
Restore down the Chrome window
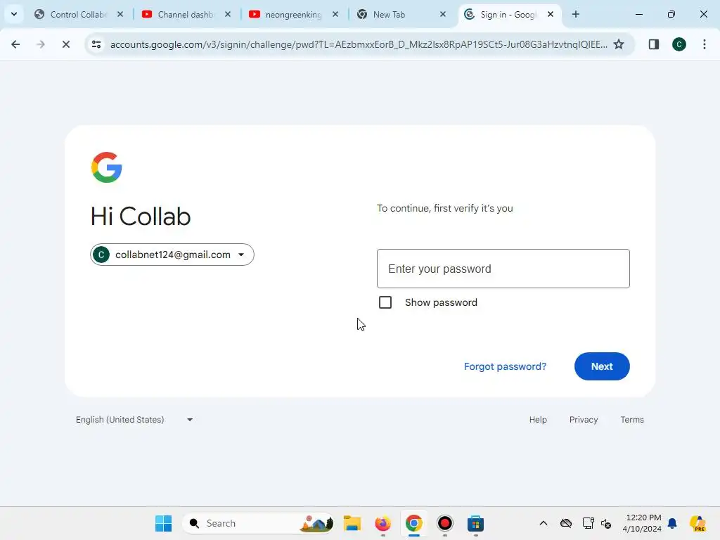pyautogui.click(x=671, y=14)
